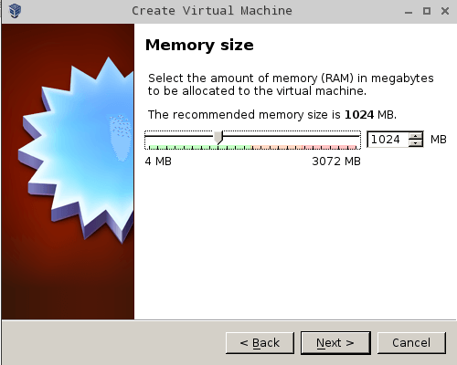This screenshot has width=457, height=365.
Task: Click the VirtualBox cube icon in title bar
Action: [15, 11]
